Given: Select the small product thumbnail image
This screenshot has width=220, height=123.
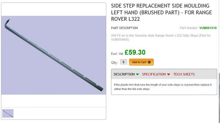Looking at the screenshot, I should (8, 113).
